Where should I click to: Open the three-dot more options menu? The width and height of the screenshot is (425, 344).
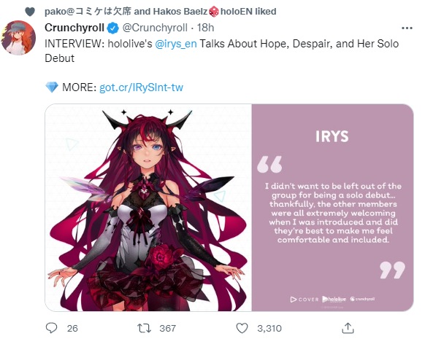[x=407, y=28]
